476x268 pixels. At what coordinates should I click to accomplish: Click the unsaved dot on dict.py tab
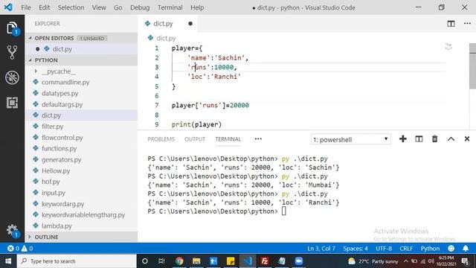tap(190, 24)
